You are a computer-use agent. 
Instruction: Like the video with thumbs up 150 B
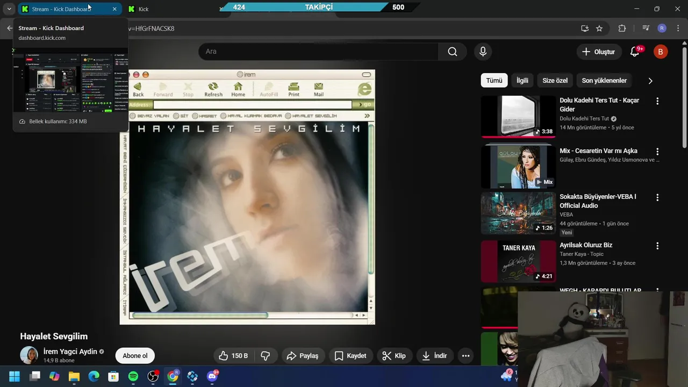233,356
